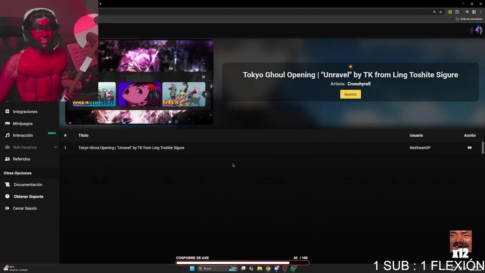Advance carousel with the right arrow

point(206,94)
